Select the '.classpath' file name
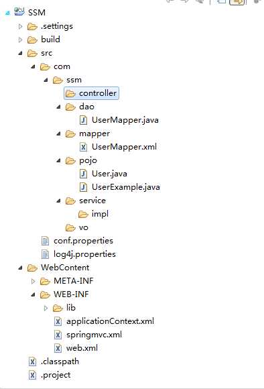This screenshot has height=389, width=264. coord(60,362)
